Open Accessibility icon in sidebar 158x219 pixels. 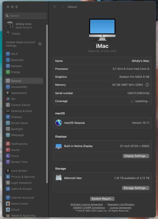point(8,87)
